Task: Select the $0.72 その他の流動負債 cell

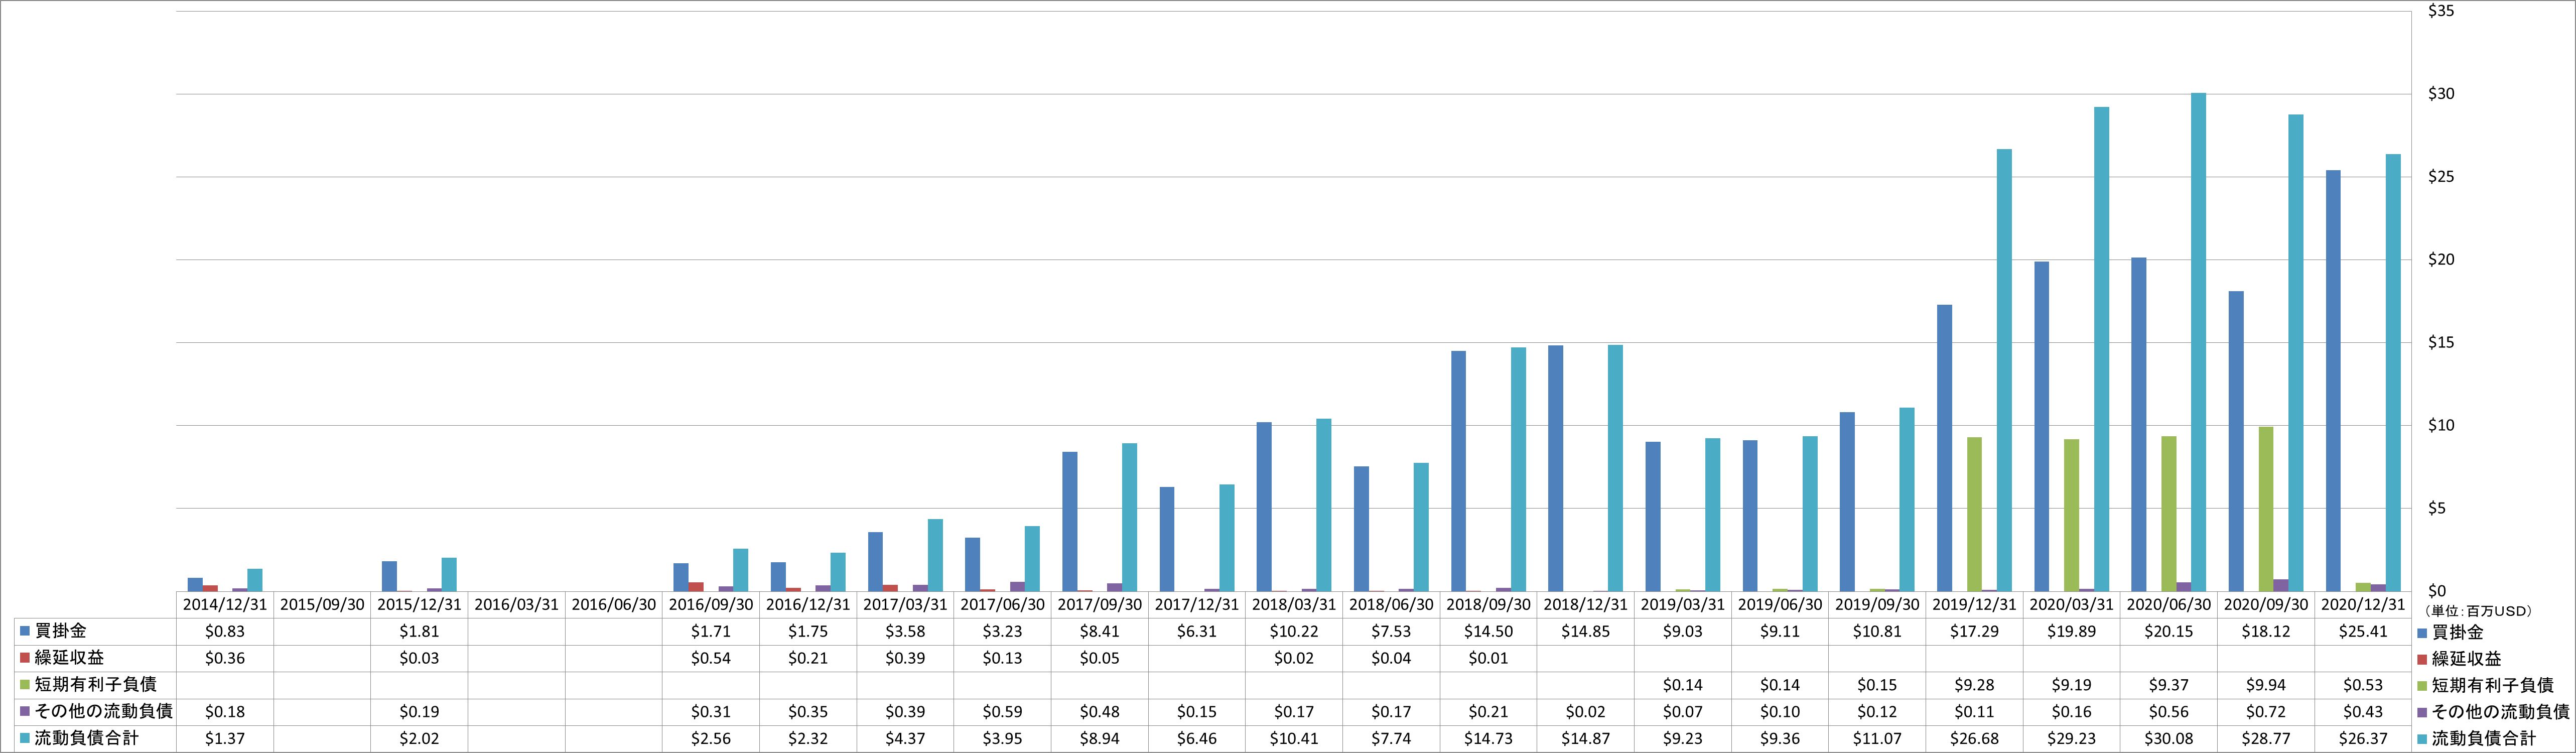Action: 2265,711
